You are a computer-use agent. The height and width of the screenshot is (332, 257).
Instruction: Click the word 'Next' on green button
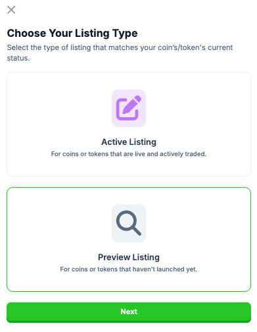coord(129,312)
